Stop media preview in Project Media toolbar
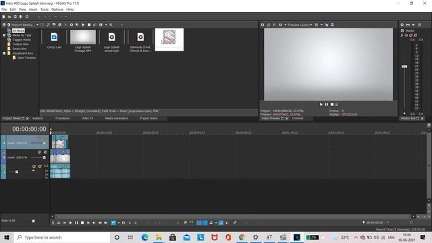The image size is (432, 243). 89,25
